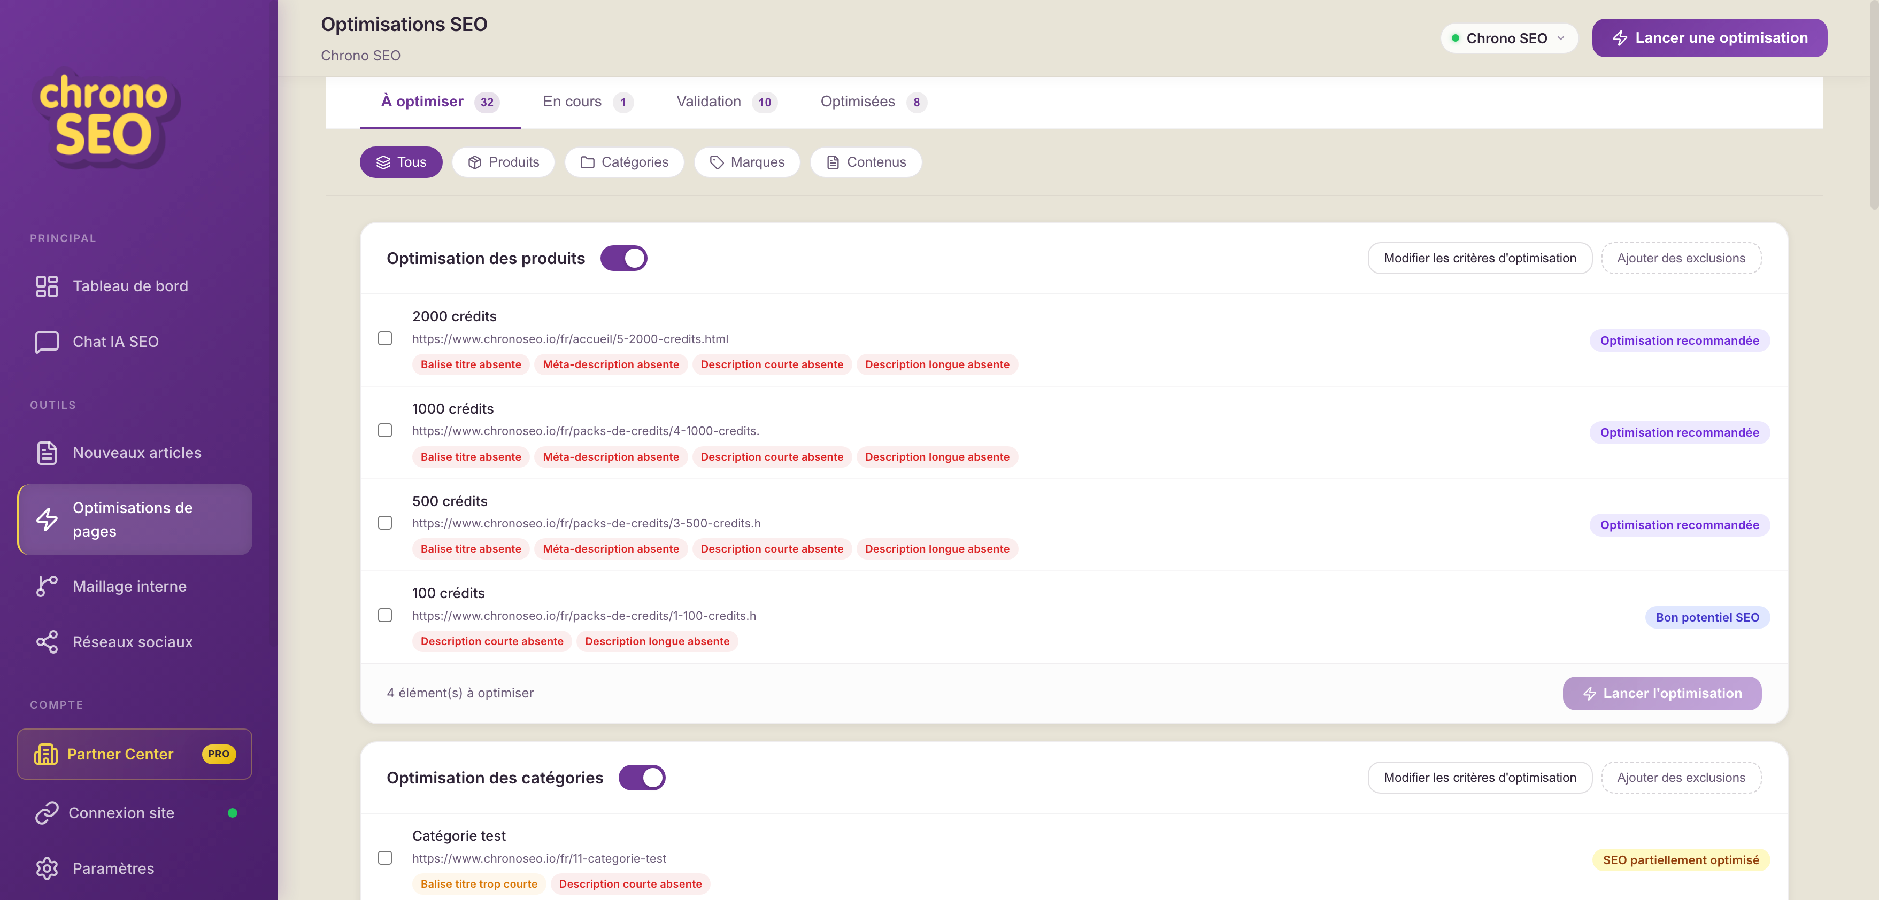Toggle Optimisation des catégories switch
The height and width of the screenshot is (900, 1879).
[642, 778]
